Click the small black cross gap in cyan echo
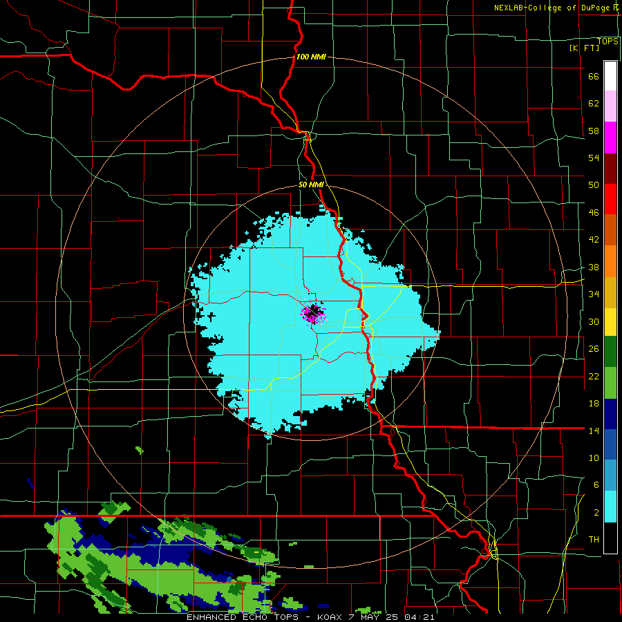This screenshot has width=622, height=622. 211,317
